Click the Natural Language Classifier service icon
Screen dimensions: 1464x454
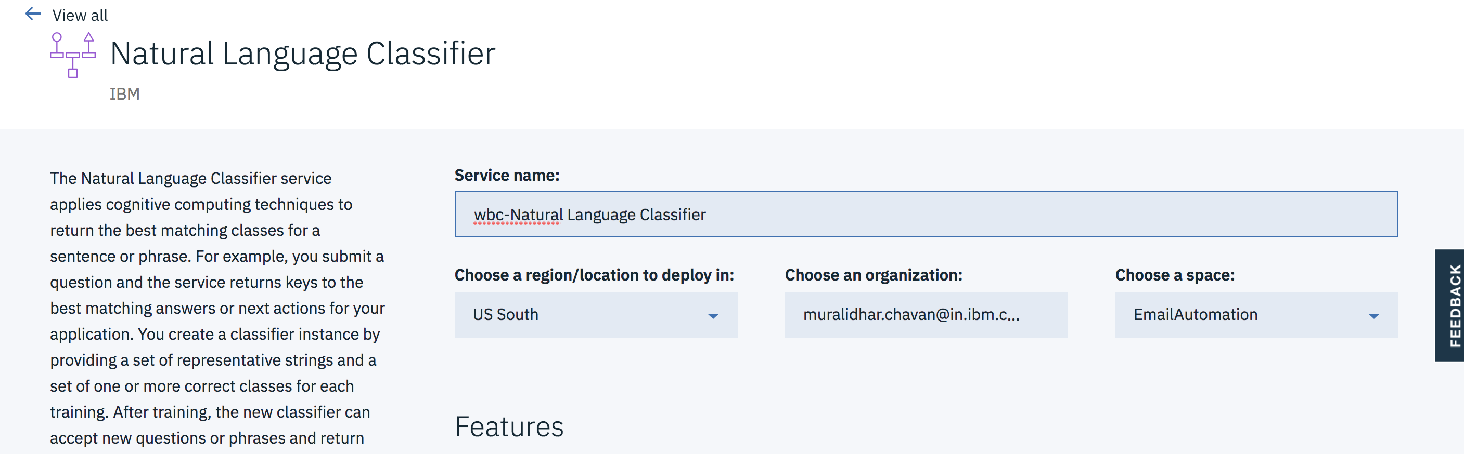(73, 55)
